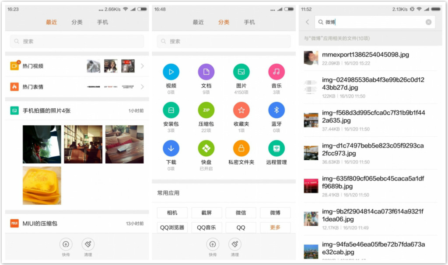Open the Pictures (图片) category with 4150 items

pos(241,72)
